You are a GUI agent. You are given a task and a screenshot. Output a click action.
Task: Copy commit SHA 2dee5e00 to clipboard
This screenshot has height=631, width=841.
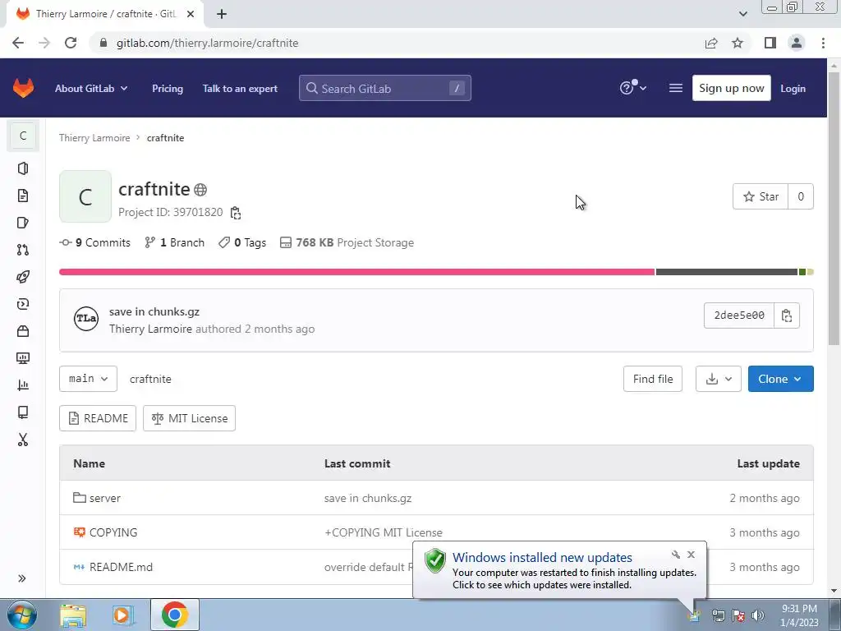pyautogui.click(x=786, y=315)
